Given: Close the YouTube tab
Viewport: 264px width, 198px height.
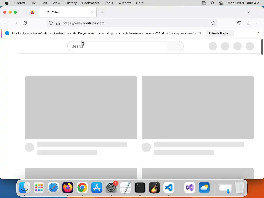Looking at the screenshot, I should click(x=92, y=12).
